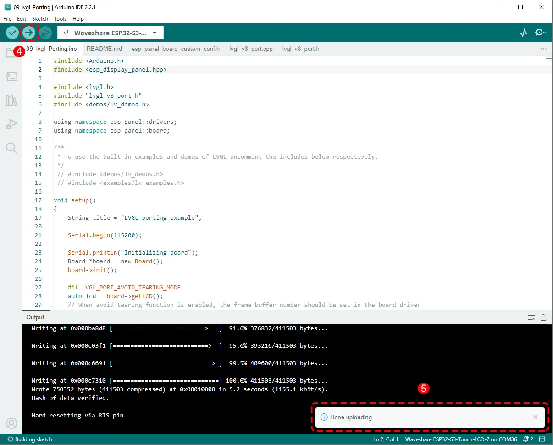Start debugging with the Debug button
Screen dimensions: 553x445
(x=45, y=33)
